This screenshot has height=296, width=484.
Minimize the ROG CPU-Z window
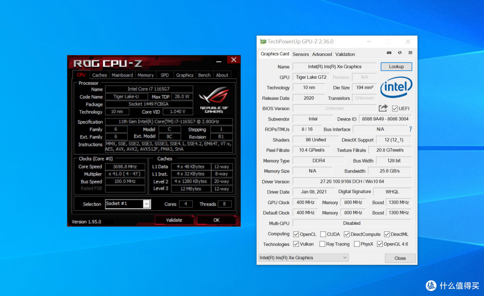(x=219, y=61)
